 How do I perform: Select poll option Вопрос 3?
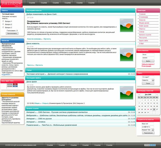3,27
